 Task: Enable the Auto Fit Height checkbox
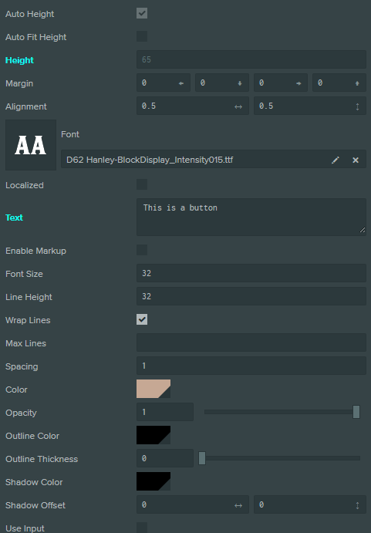tap(142, 36)
